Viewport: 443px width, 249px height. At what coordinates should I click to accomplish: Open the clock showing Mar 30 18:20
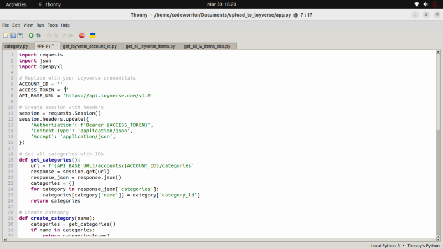tap(221, 4)
